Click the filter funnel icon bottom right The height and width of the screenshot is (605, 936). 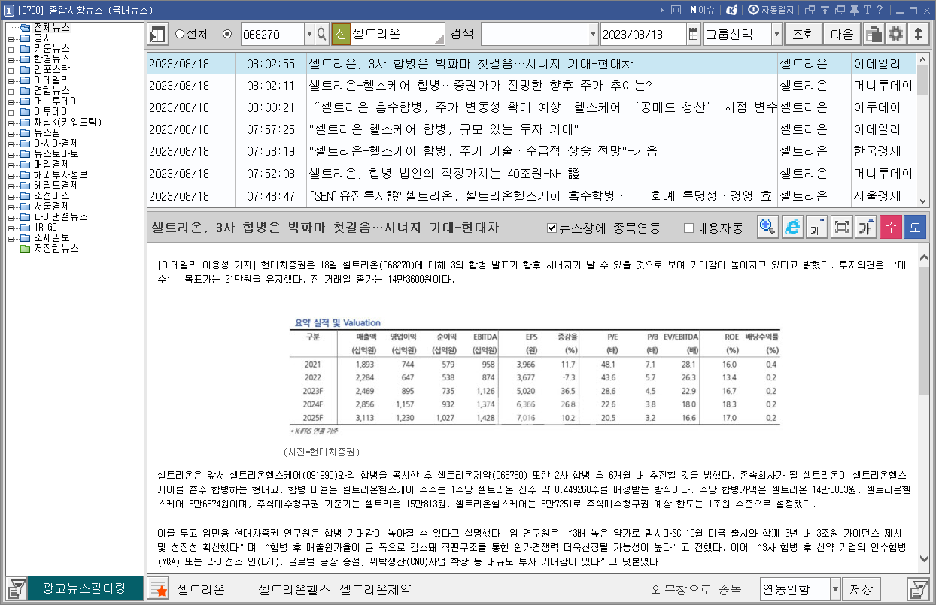(x=918, y=588)
